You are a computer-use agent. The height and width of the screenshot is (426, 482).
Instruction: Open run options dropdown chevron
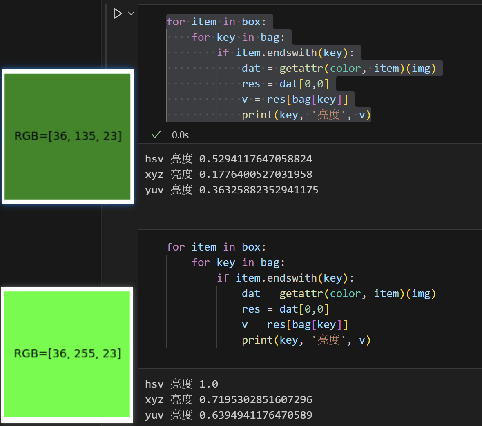131,13
